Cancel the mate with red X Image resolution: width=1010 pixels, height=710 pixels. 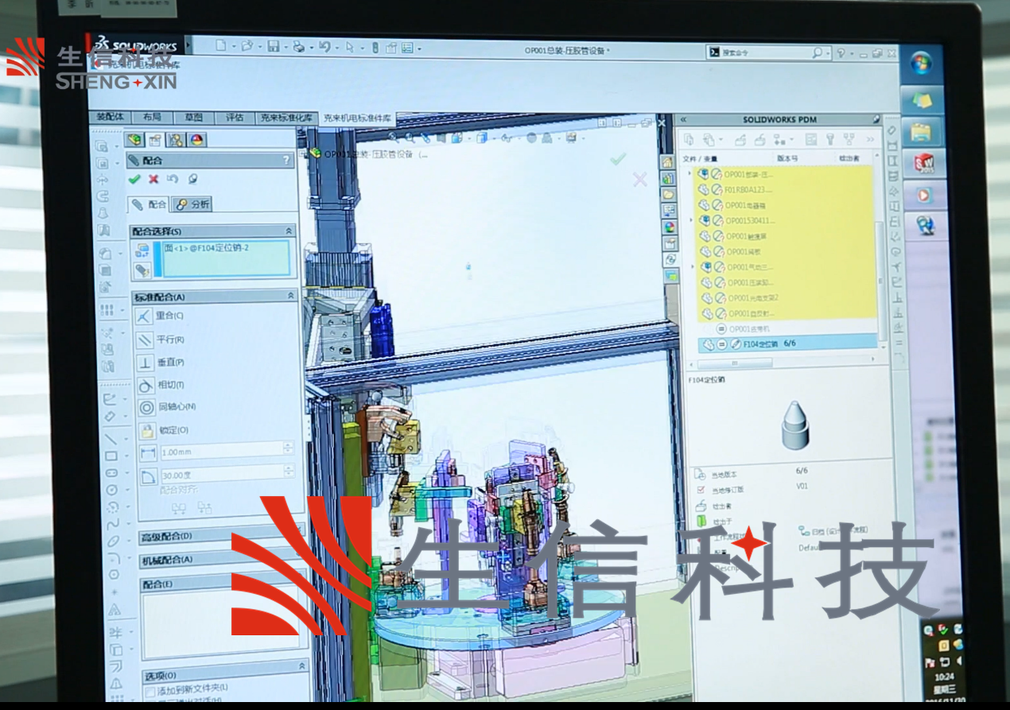click(153, 180)
